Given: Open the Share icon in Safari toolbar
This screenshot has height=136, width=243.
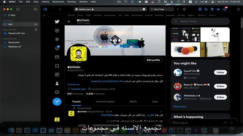Looking at the screenshot, I should (238, 9).
